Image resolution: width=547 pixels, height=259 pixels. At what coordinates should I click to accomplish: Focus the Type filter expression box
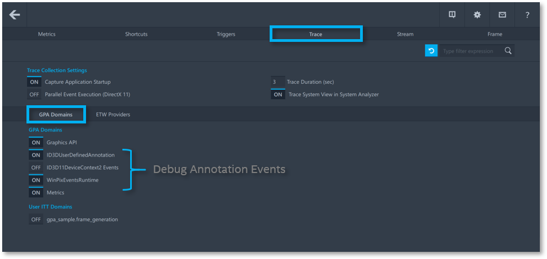pos(470,51)
